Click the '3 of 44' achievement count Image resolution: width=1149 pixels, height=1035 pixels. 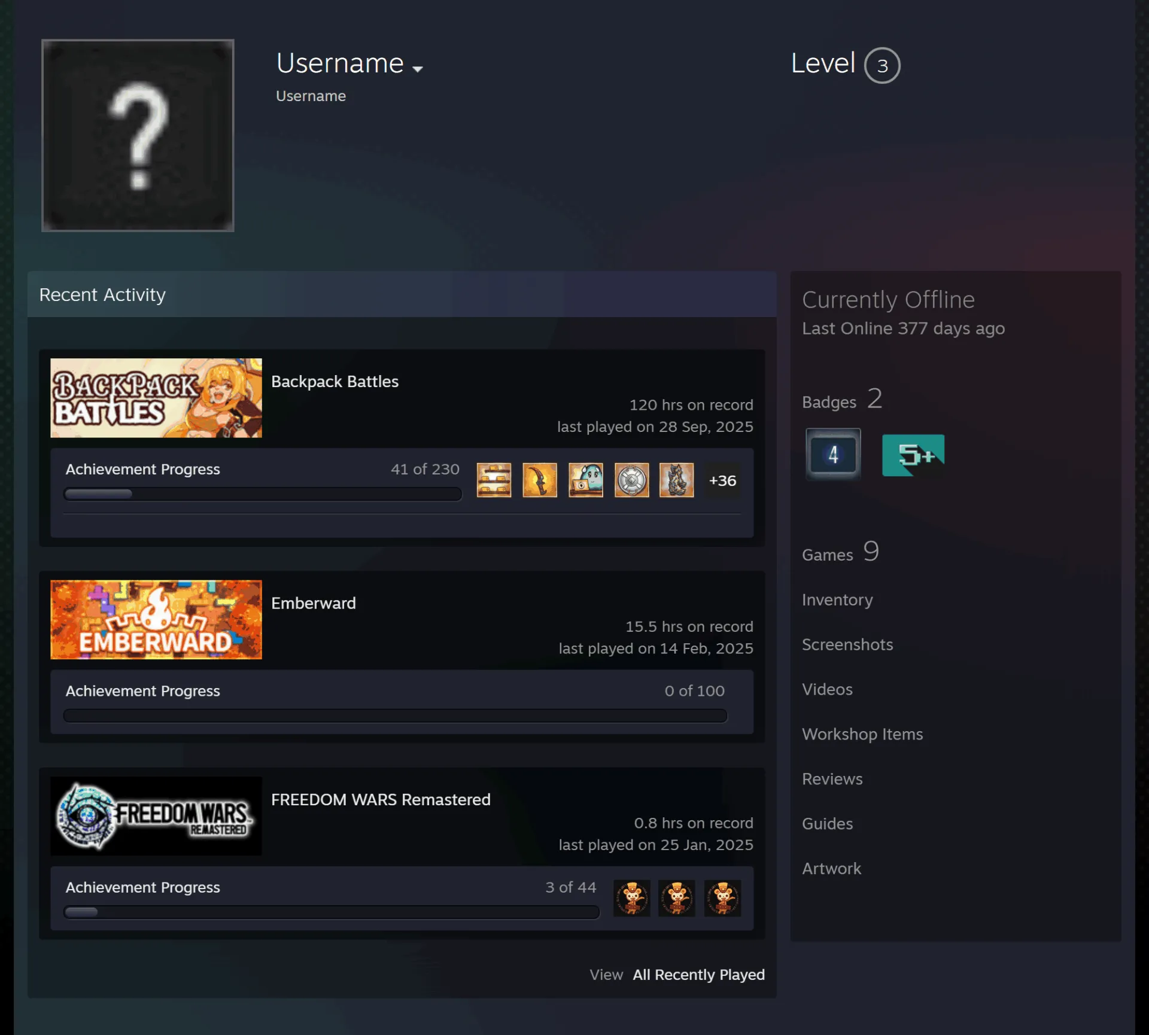(571, 887)
